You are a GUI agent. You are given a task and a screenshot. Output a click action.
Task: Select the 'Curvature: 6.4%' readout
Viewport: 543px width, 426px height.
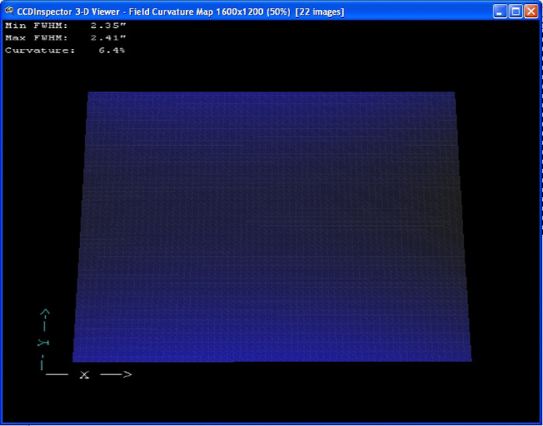tap(65, 50)
